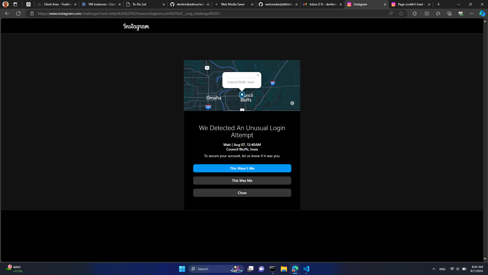Viewport: 488px width, 275px height.
Task: Expand hidden system tray icons chevron
Action: (x=434, y=269)
